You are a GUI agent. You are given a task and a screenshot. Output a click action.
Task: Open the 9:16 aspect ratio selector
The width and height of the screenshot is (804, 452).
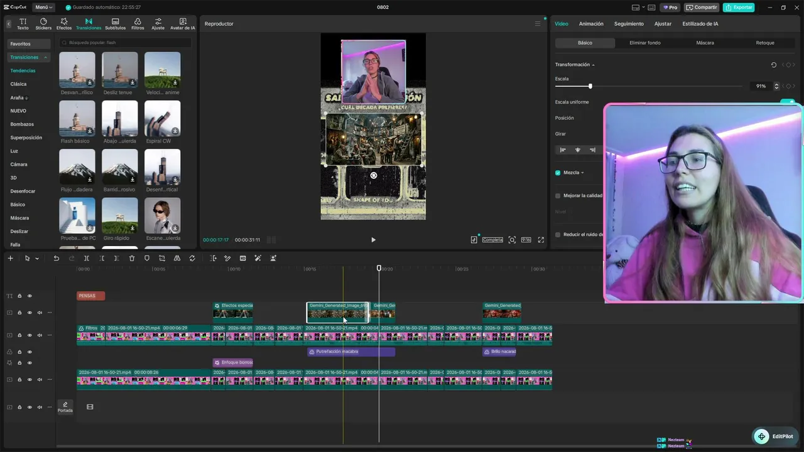click(x=526, y=240)
